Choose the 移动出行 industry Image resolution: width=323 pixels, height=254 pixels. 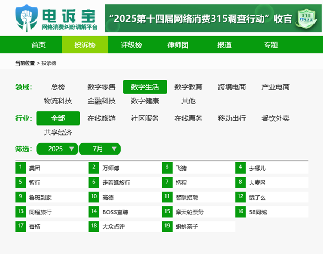[x=232, y=118]
